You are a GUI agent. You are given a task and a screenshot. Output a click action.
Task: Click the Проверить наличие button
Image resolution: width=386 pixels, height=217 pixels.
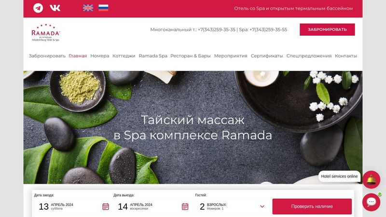coord(312,206)
